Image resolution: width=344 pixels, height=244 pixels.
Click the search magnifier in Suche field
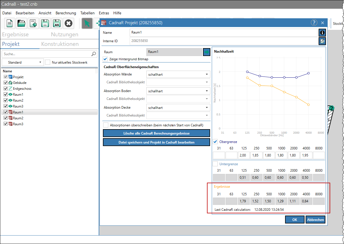click(94, 54)
